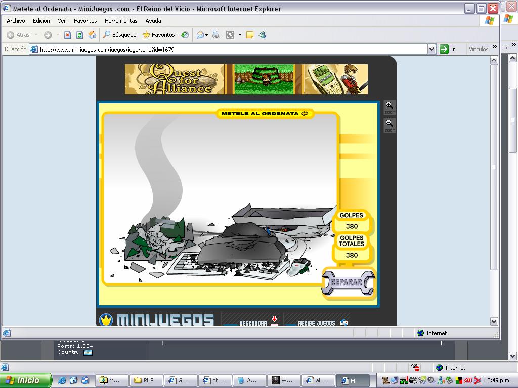Click the Mail envelope toolbar icon
This screenshot has width=518, height=388.
coord(200,35)
